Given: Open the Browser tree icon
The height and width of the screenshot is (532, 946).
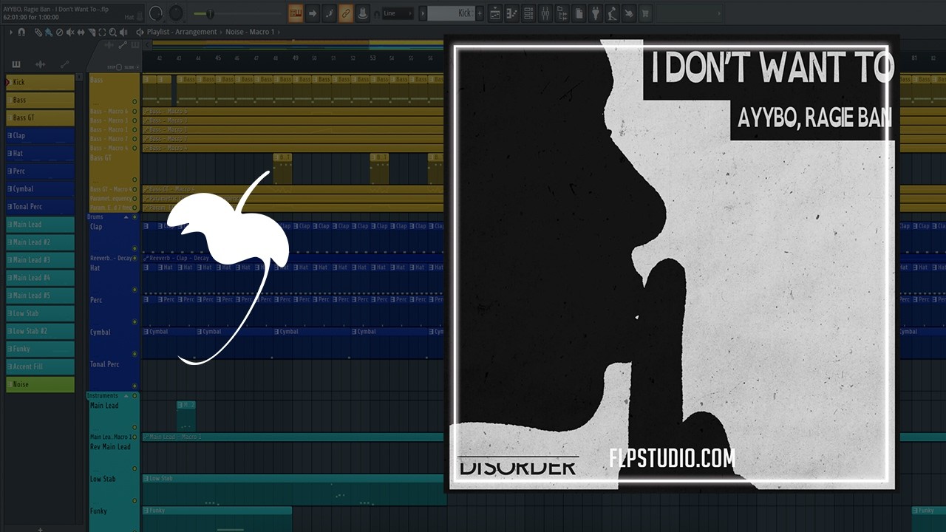Looking at the screenshot, I should click(x=562, y=13).
